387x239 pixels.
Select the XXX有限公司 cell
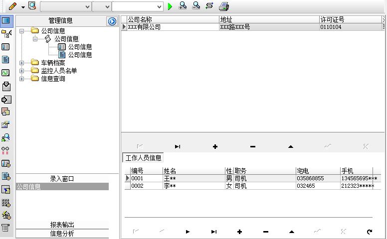tap(173, 27)
